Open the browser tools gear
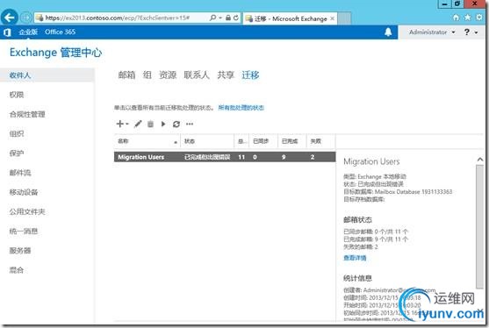 pos(479,18)
